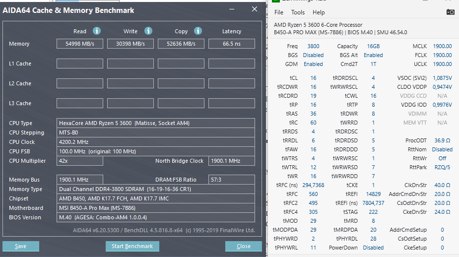Viewport: 459px width, 257px height.
Task: Take screenshot with camera icon in ZenTimings
Action: click(450, 12)
